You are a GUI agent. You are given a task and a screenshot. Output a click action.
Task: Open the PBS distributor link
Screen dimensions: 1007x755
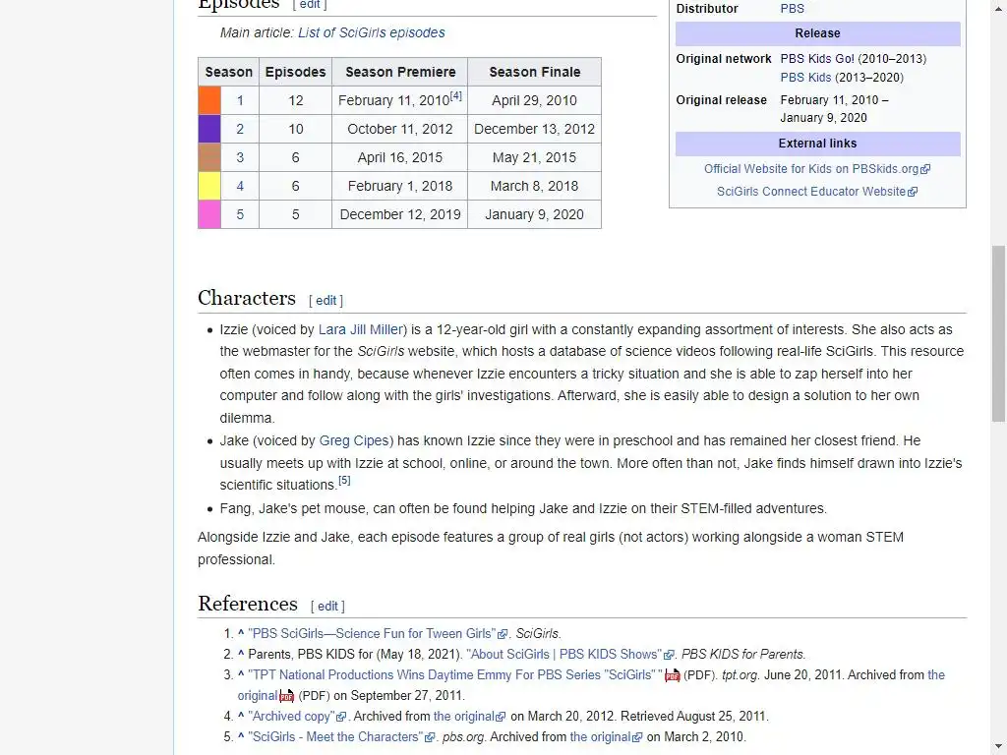[792, 8]
